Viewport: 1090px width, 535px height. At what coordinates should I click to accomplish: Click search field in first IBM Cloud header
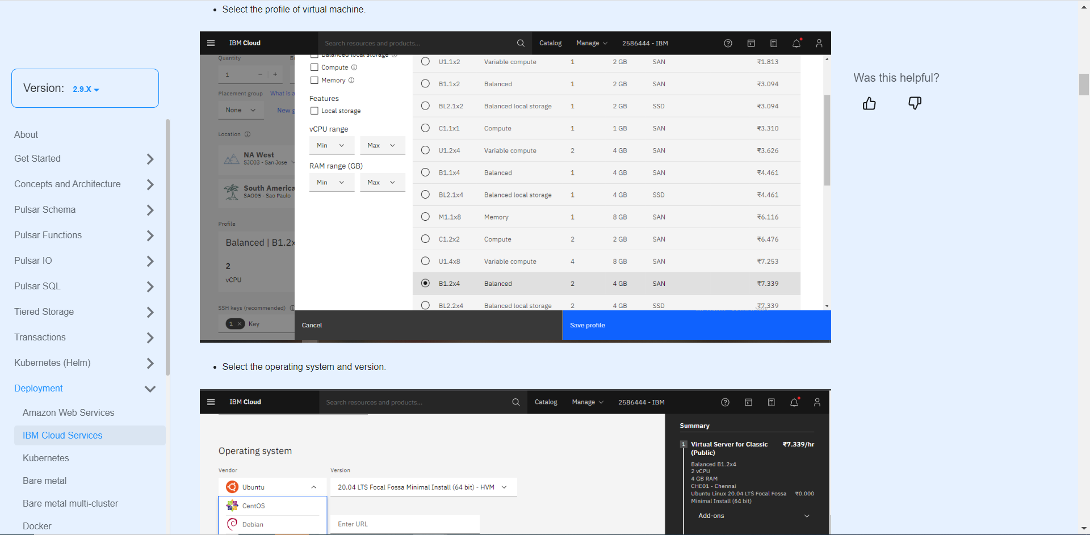(x=425, y=43)
